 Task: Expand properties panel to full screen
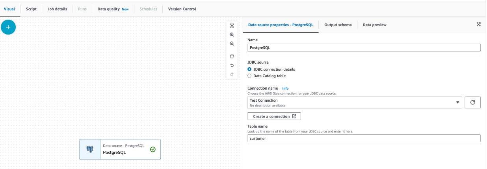pos(478,24)
